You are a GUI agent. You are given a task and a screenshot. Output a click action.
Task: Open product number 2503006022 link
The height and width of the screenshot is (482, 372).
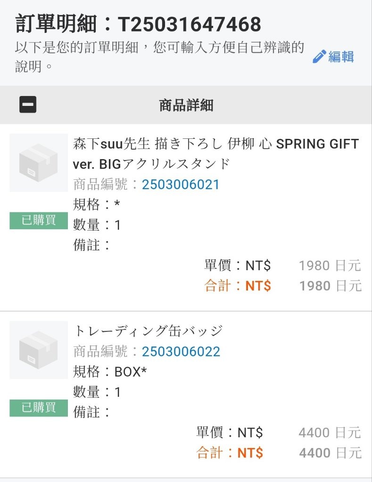click(x=181, y=351)
